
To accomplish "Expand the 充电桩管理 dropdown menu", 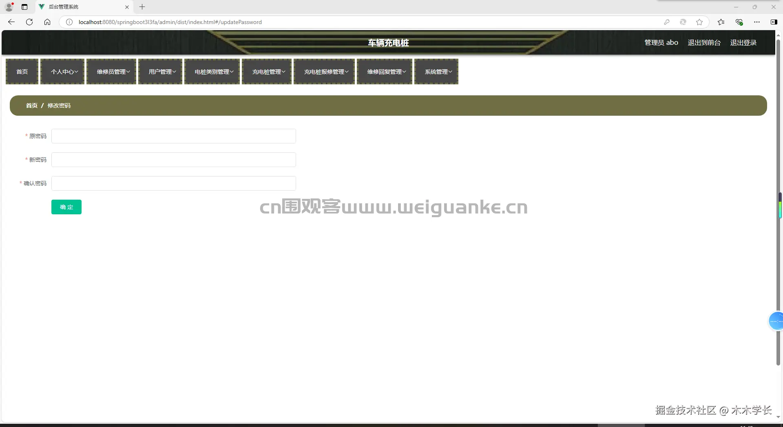I will 267,72.
